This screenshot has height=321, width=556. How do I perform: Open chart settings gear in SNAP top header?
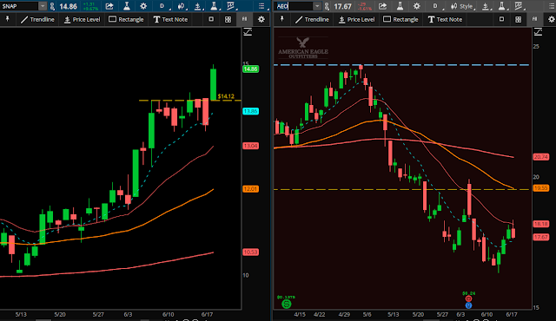143,6
